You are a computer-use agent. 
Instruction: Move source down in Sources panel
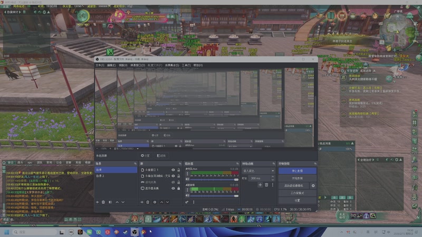click(x=167, y=202)
